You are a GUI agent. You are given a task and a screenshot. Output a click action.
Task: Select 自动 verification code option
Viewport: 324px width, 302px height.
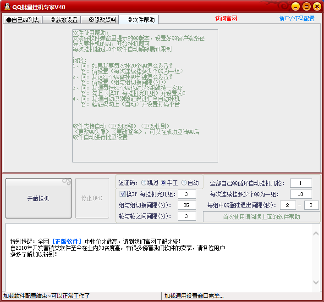[x=190, y=183]
